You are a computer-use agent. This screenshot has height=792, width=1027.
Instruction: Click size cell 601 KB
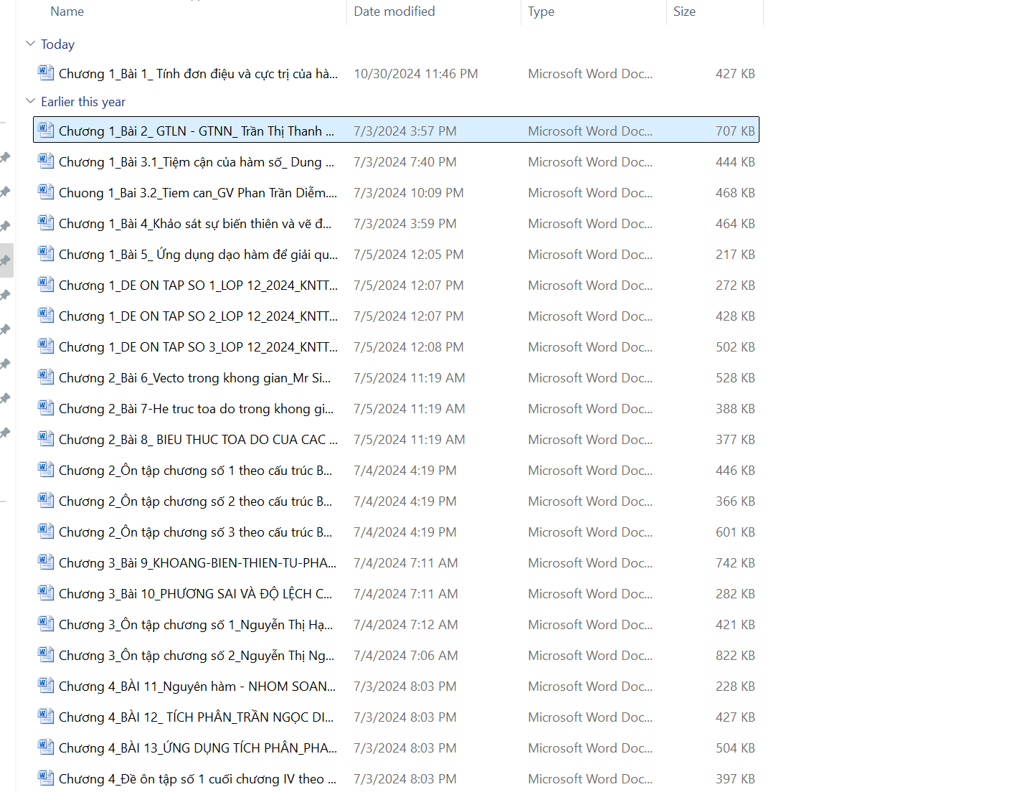(735, 532)
